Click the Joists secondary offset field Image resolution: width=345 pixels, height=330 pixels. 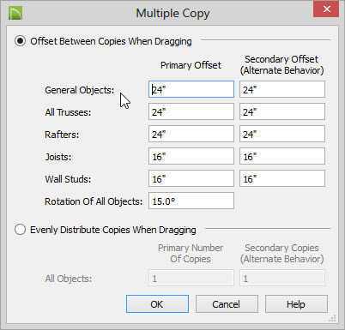coord(282,156)
